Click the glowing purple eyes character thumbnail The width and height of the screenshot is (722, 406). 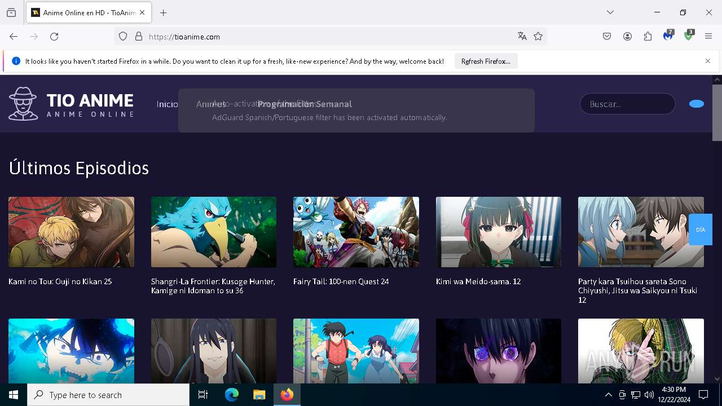tap(499, 351)
